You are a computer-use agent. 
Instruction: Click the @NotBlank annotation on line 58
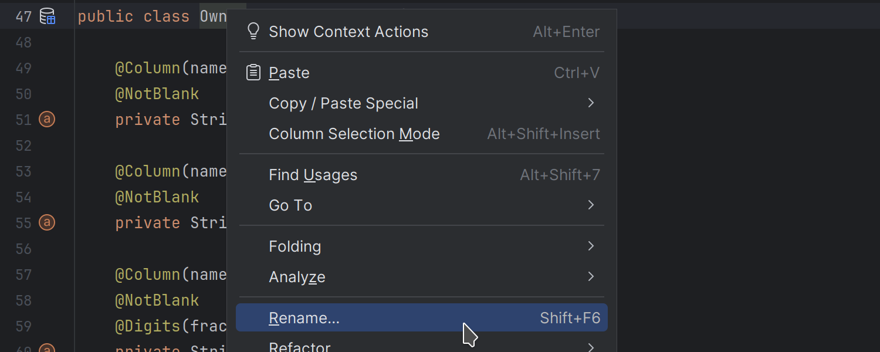click(x=157, y=300)
